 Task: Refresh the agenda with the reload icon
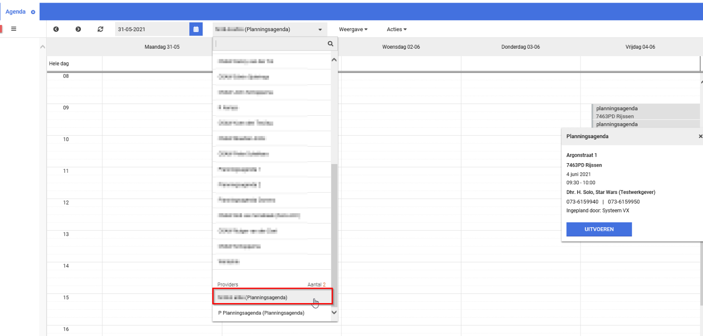[x=101, y=29]
